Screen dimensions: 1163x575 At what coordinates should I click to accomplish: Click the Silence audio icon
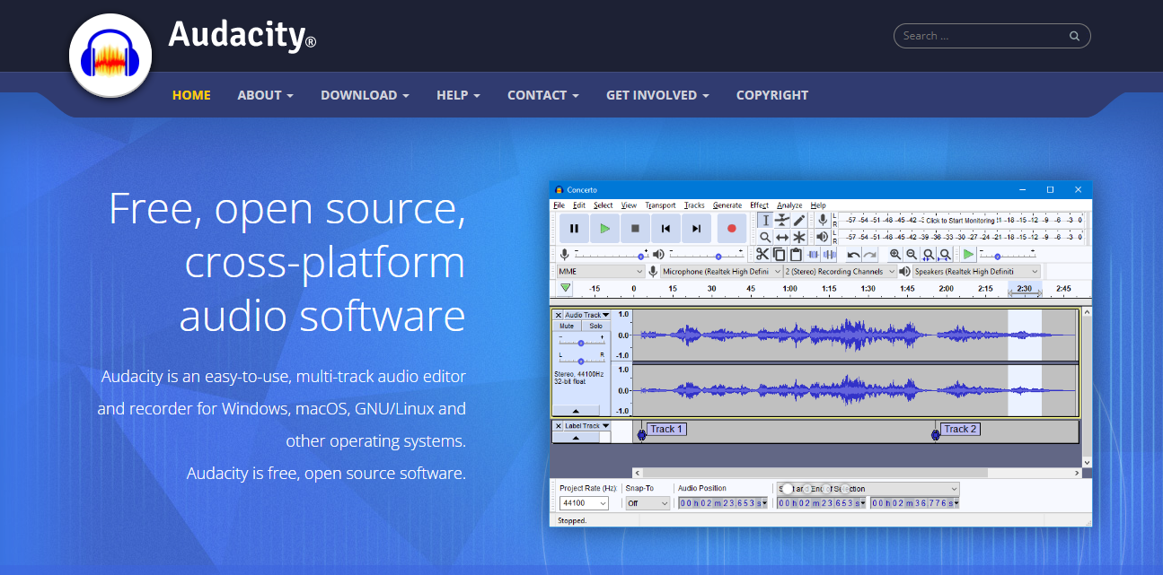click(x=829, y=254)
